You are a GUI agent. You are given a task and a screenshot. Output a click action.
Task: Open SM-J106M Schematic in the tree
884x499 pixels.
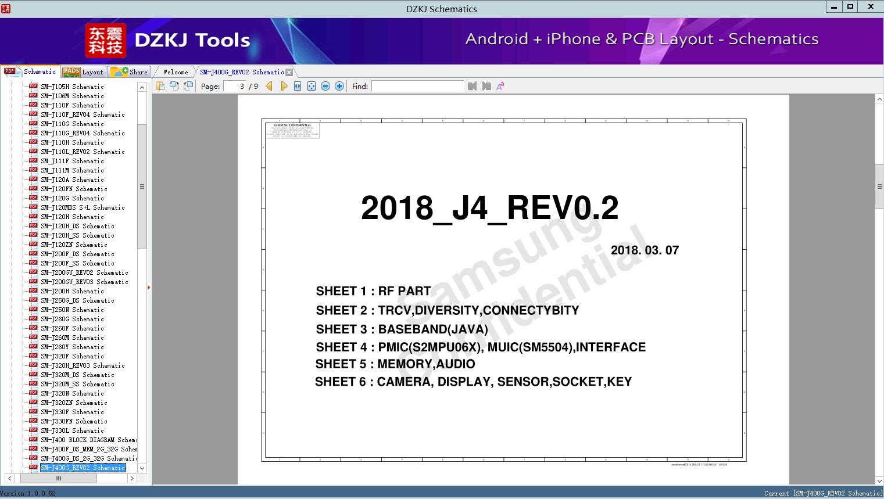72,96
